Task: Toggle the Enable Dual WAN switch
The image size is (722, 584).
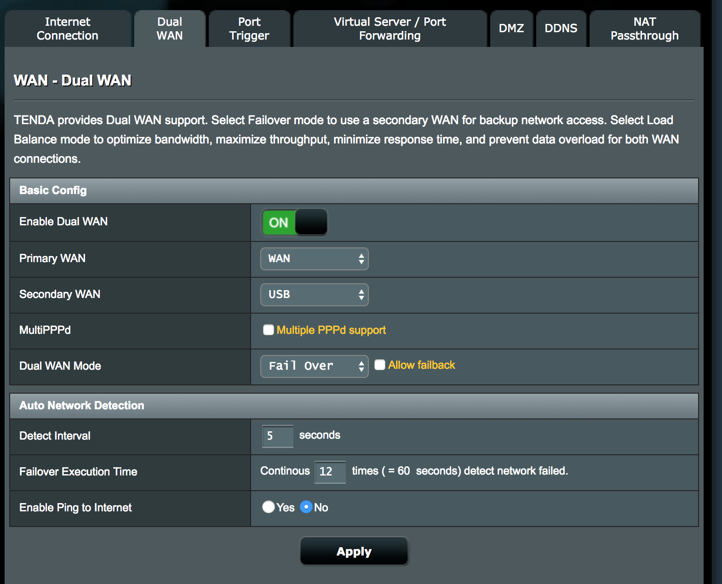Action: pos(294,223)
